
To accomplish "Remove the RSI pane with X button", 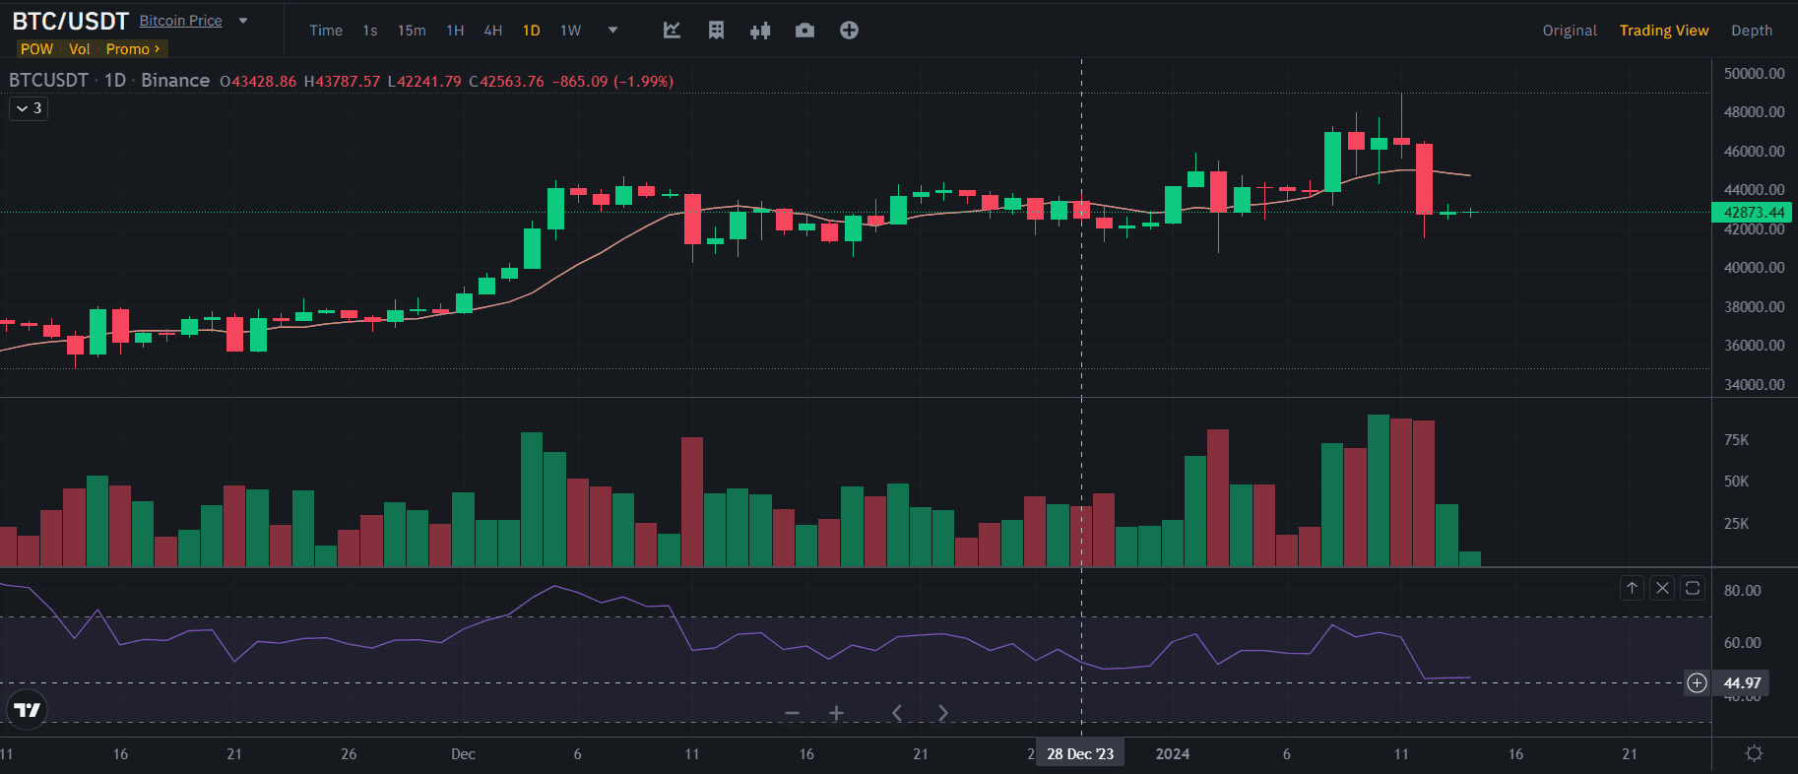I will (x=1662, y=588).
